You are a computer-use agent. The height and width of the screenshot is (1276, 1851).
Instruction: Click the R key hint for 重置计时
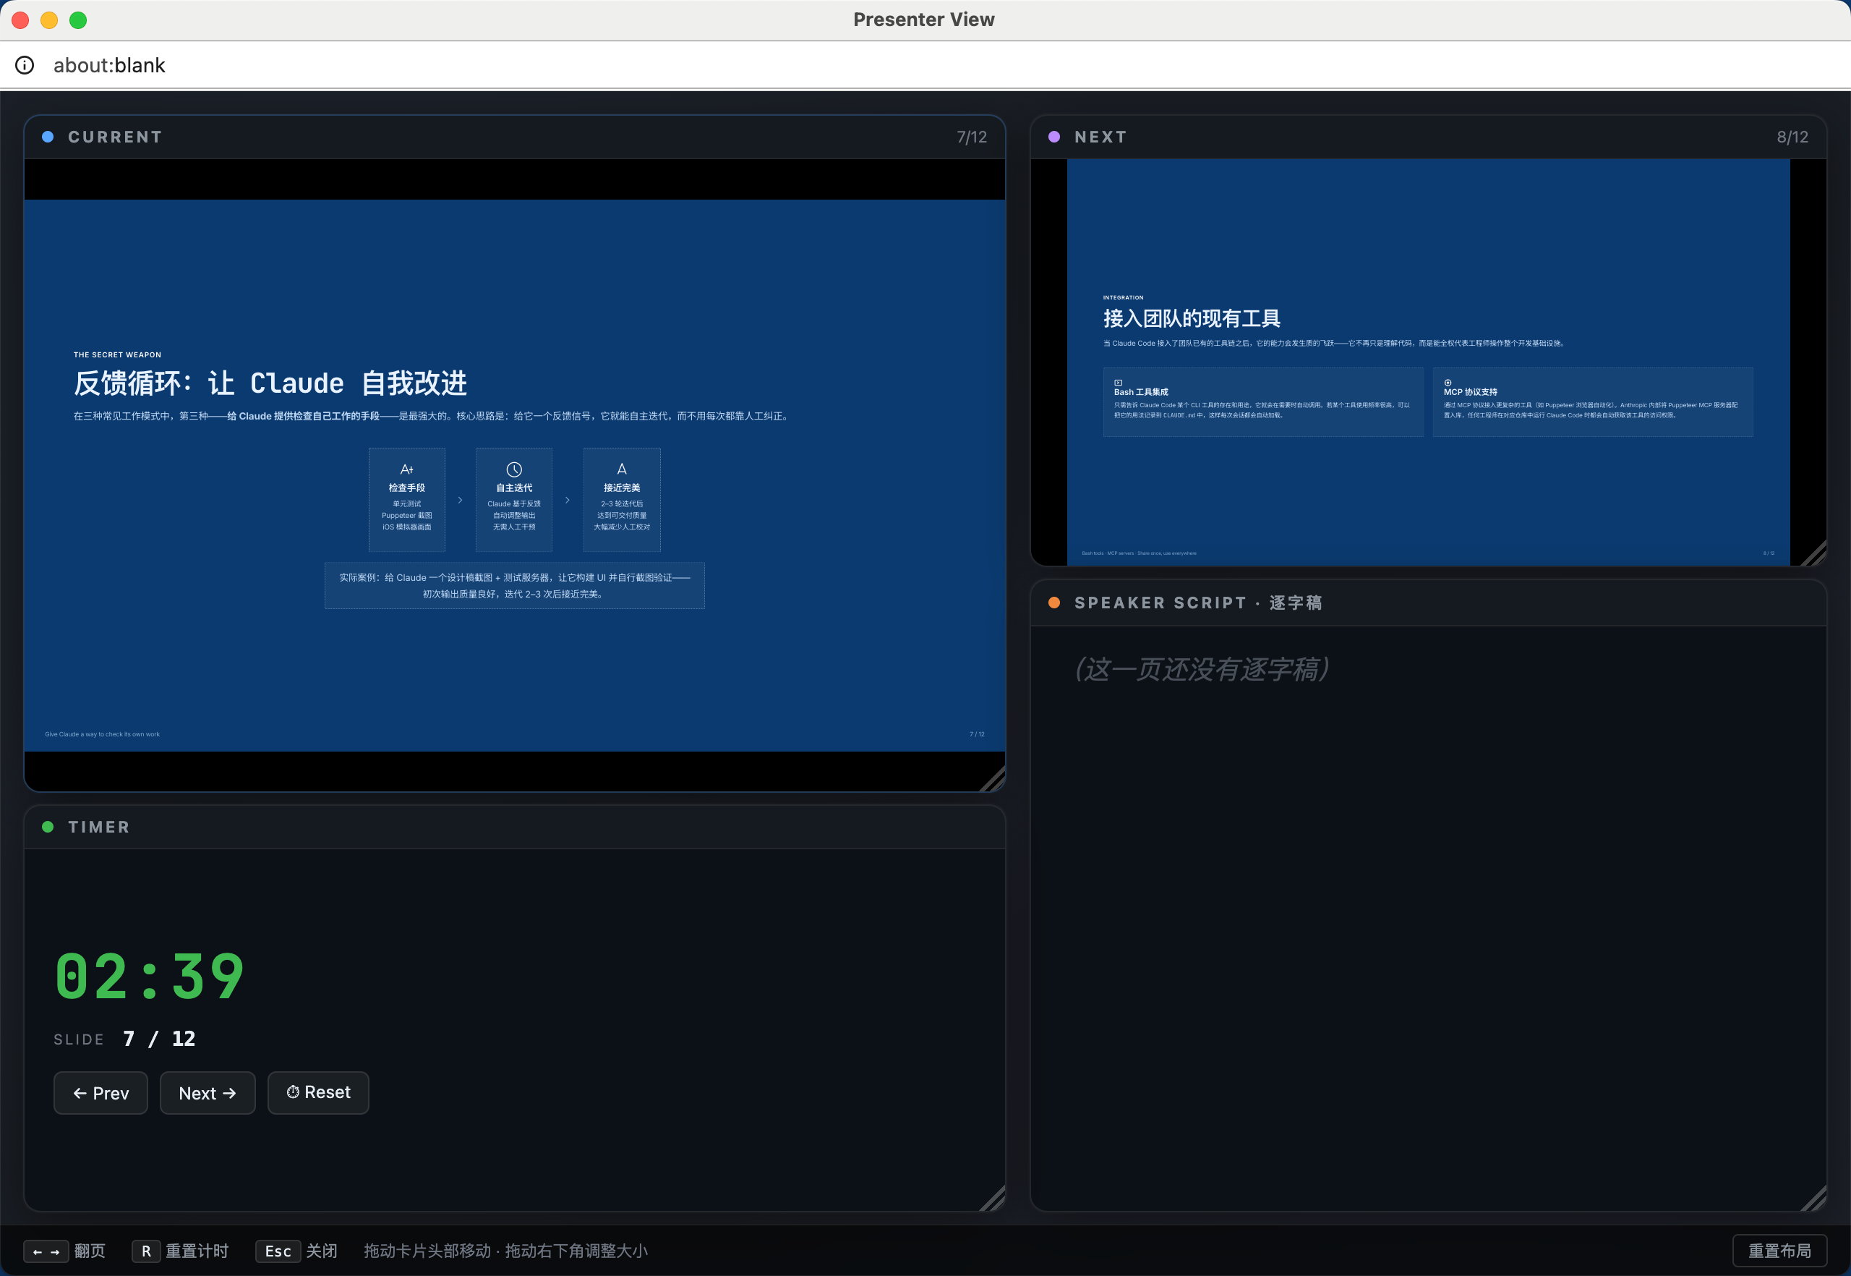(146, 1251)
